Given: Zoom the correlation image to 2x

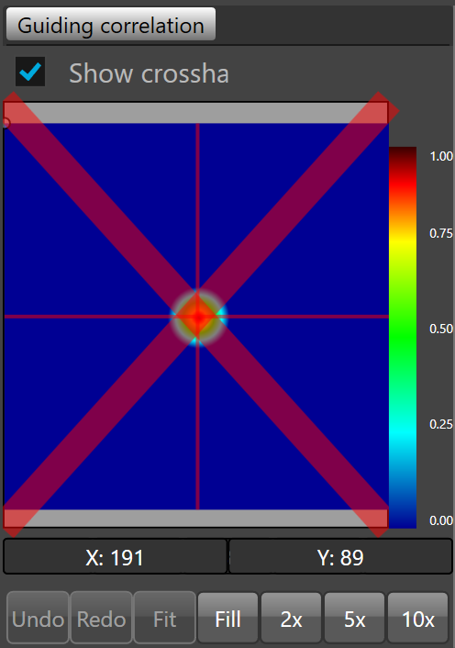Looking at the screenshot, I should coord(291,618).
